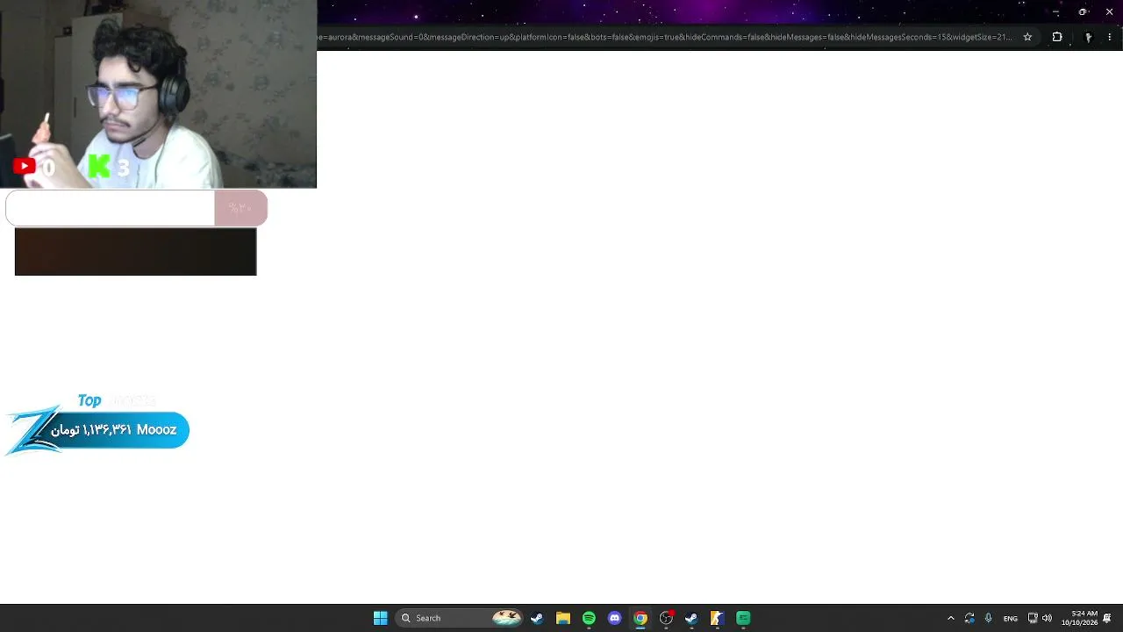Screen dimensions: 1123x632
Task: Open the Chrome extensions puzzle icon
Action: pos(1057,37)
